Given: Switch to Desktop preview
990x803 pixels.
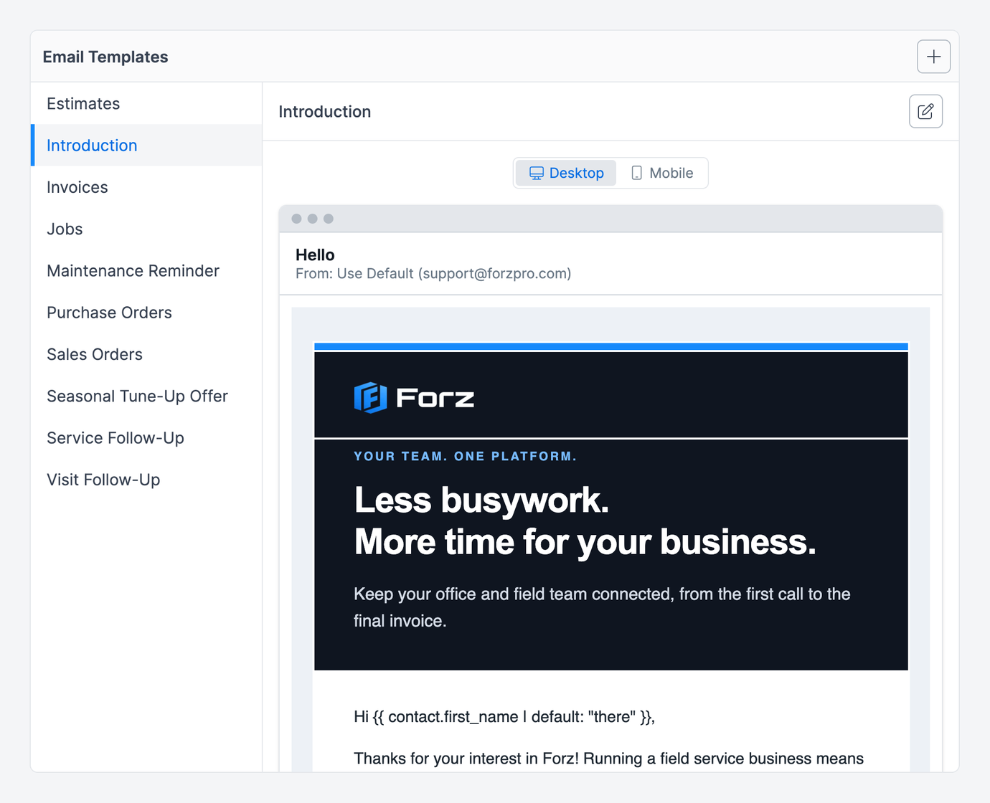Looking at the screenshot, I should click(566, 173).
